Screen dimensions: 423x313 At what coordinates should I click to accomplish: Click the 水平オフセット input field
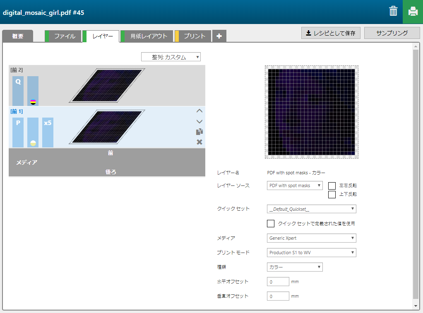[x=278, y=282]
